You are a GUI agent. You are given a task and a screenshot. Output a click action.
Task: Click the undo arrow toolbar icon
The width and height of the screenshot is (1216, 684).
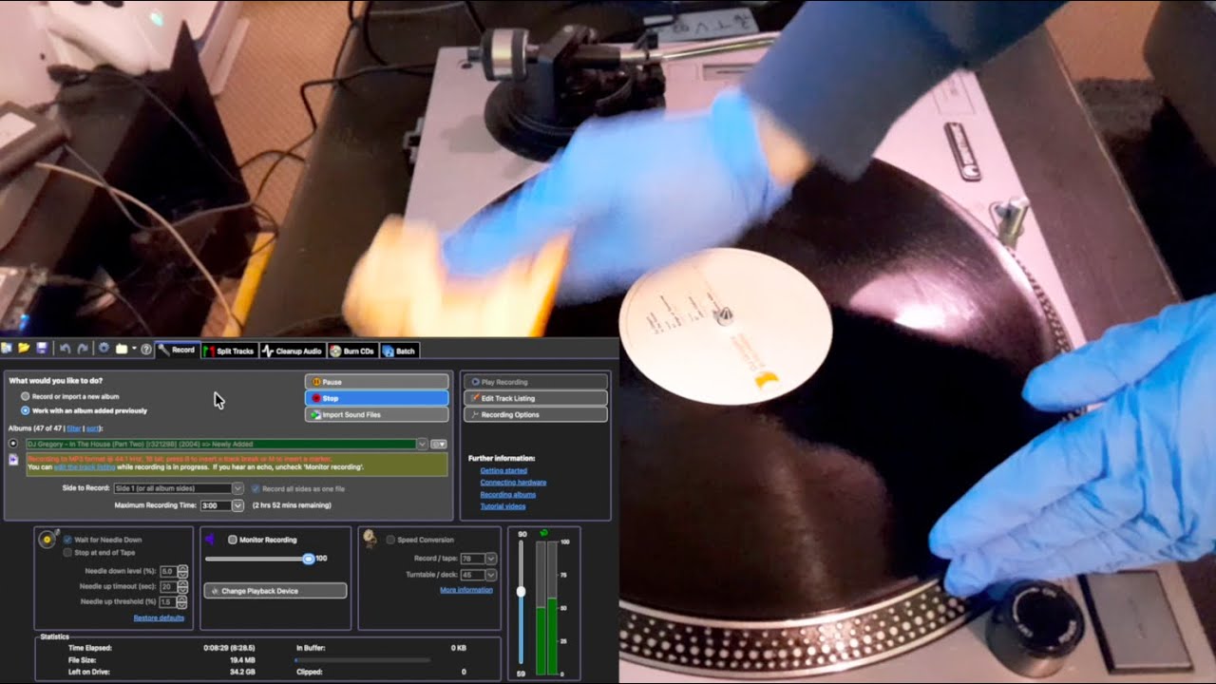[x=65, y=350]
